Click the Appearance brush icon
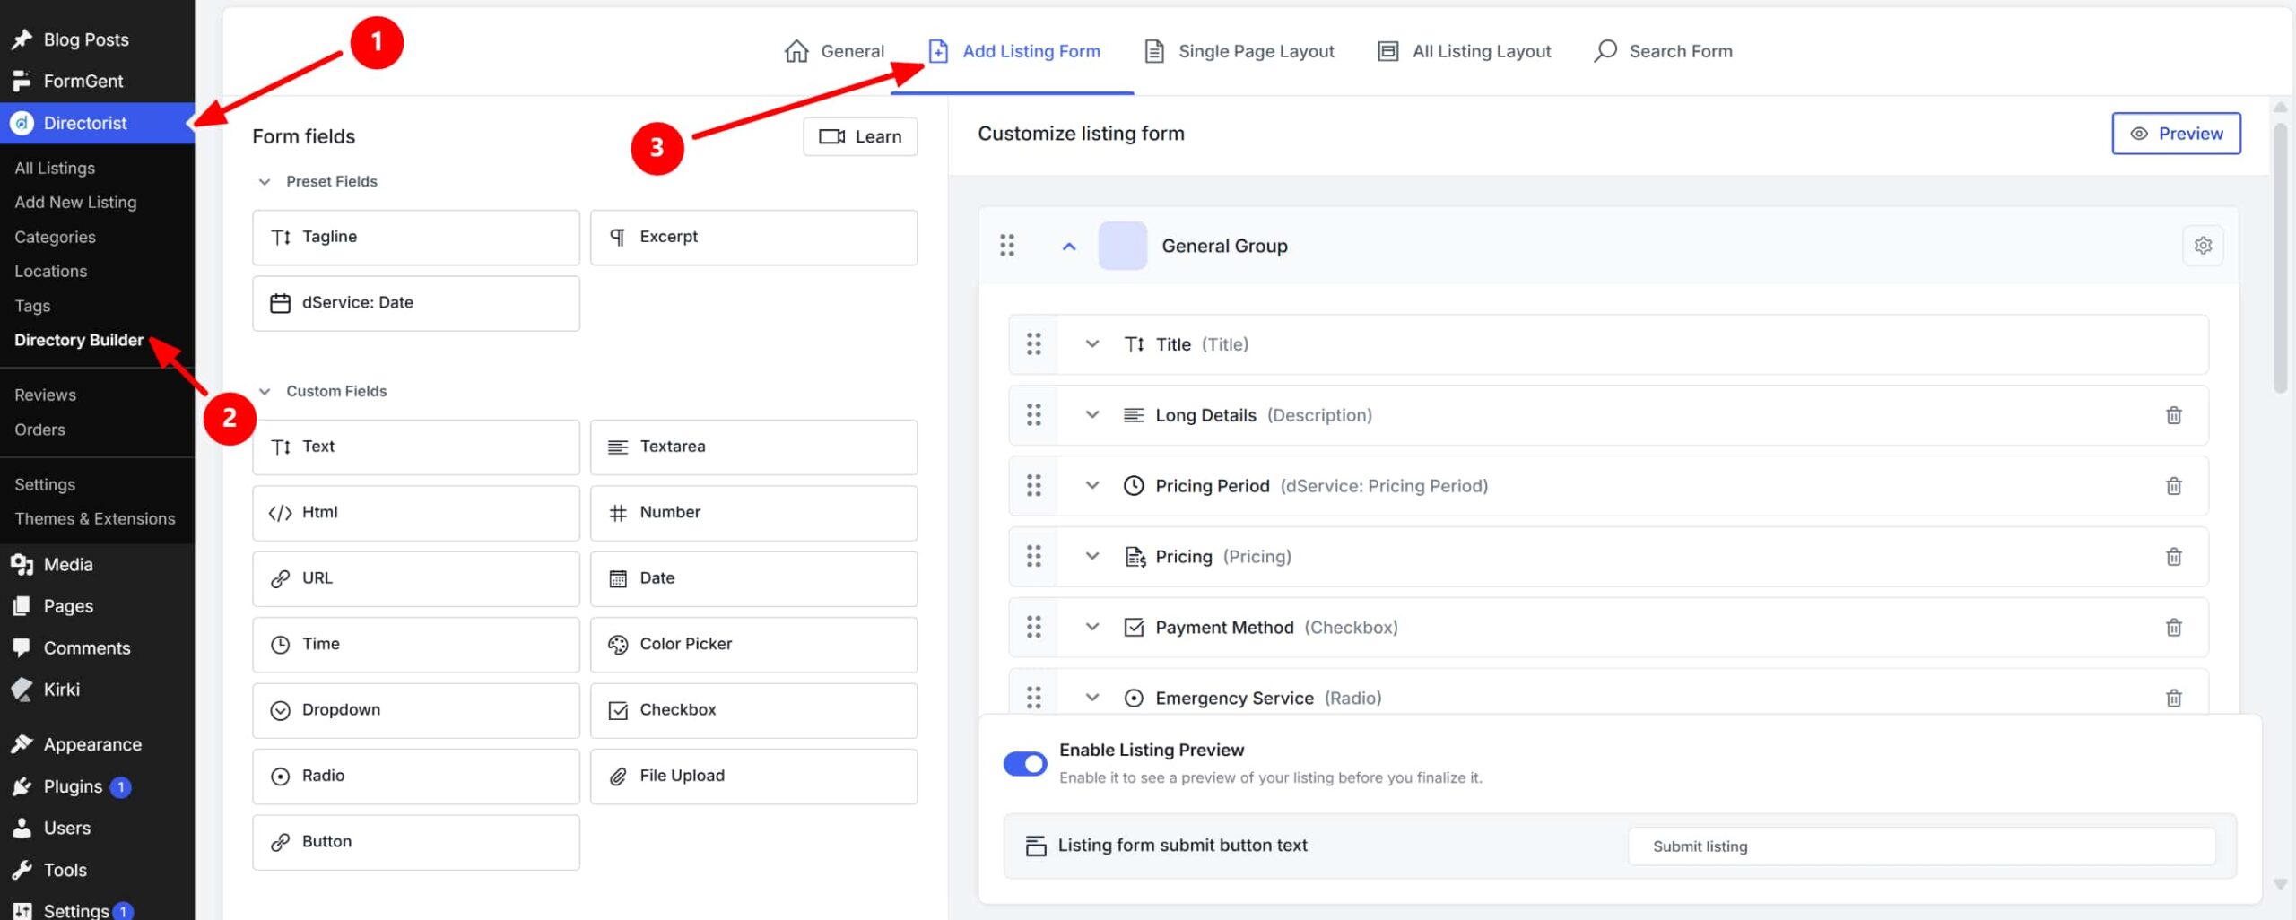The height and width of the screenshot is (920, 2296). tap(22, 744)
